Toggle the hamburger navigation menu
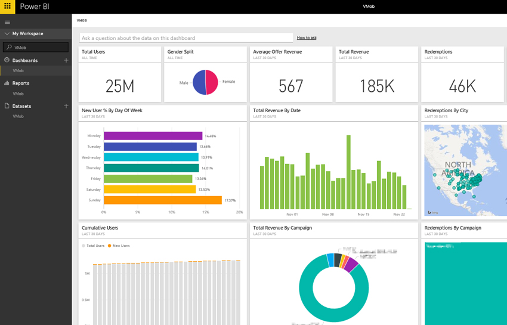The image size is (507, 325). coord(7,22)
